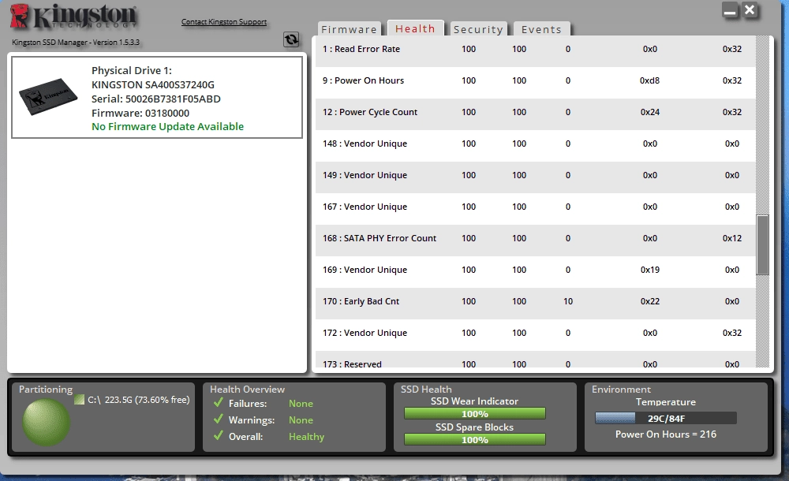Click the threshold value 10 for Early Bad Cnt
This screenshot has width=789, height=481.
click(568, 301)
